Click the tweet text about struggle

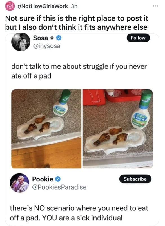pyautogui.click(x=79, y=71)
